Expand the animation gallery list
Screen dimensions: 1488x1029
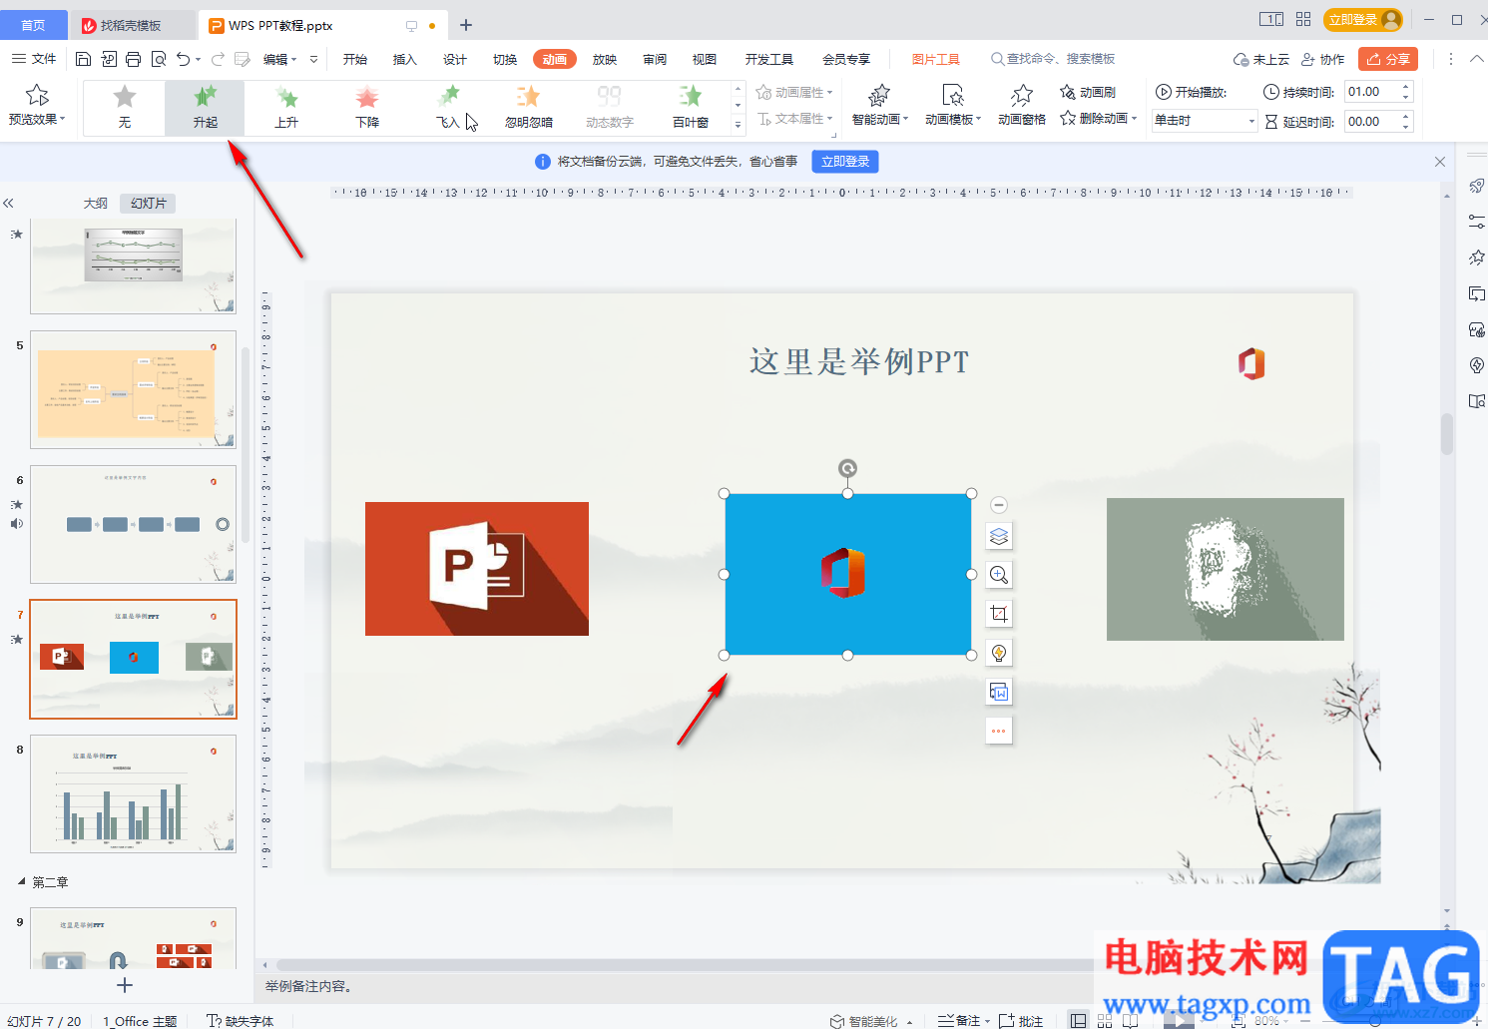pos(739,125)
